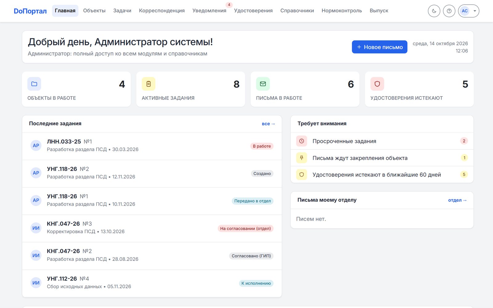Image resolution: width=493 pixels, height=308 pixels.
Task: Click the envelope icon on Письма в работе
Action: (x=263, y=84)
